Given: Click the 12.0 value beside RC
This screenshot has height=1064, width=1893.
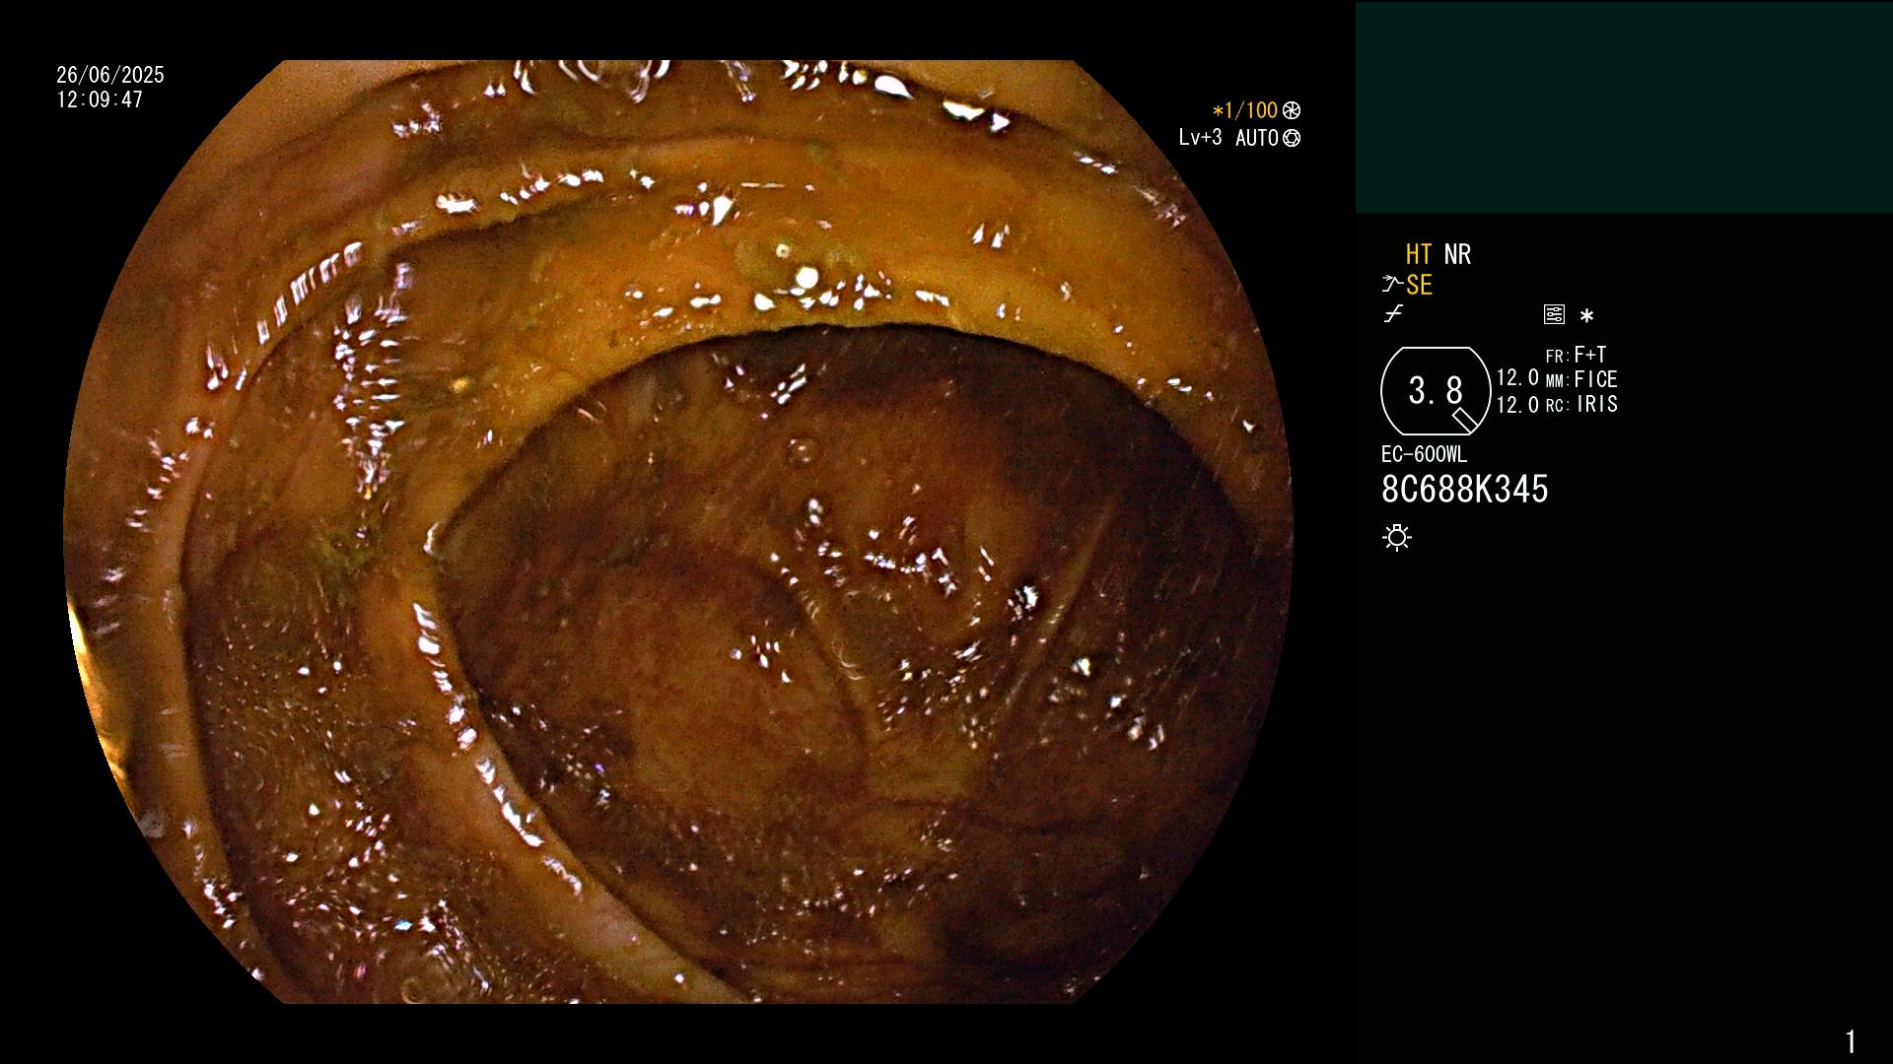Looking at the screenshot, I should pyautogui.click(x=1517, y=404).
